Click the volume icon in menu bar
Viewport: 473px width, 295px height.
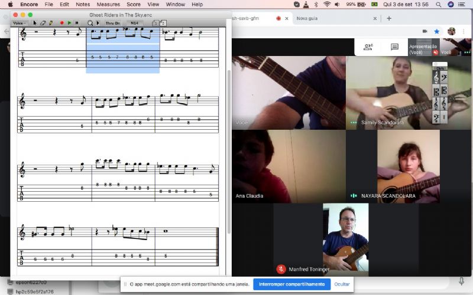click(x=337, y=4)
